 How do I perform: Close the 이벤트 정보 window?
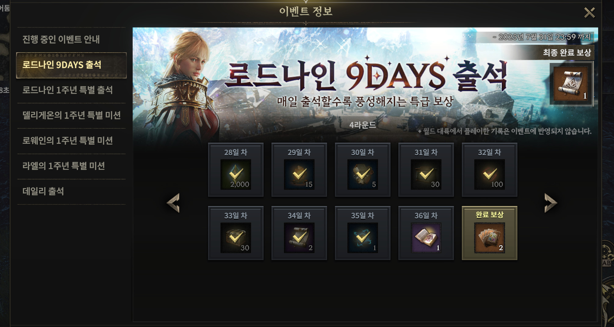589,13
